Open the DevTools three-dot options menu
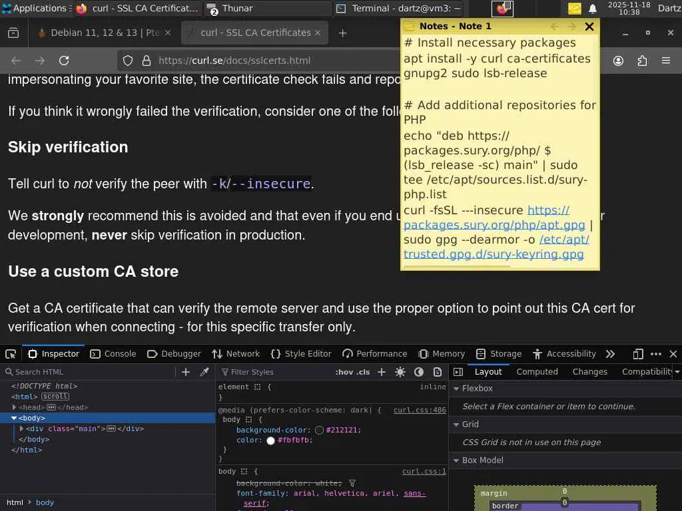Screen dimensions: 682x511 point(656,354)
